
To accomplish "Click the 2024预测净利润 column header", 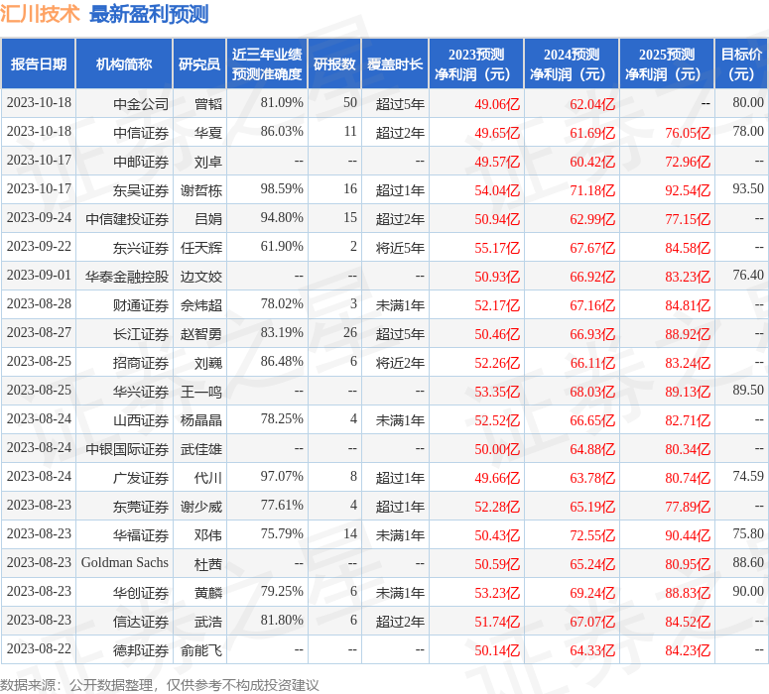I will (x=572, y=64).
